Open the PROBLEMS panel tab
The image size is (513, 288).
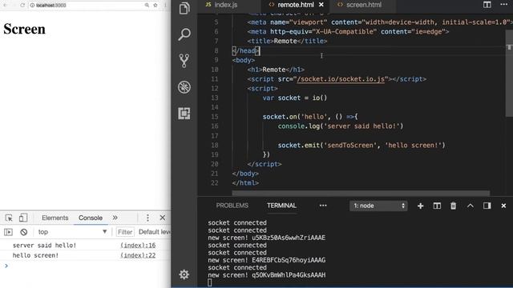[x=232, y=206]
